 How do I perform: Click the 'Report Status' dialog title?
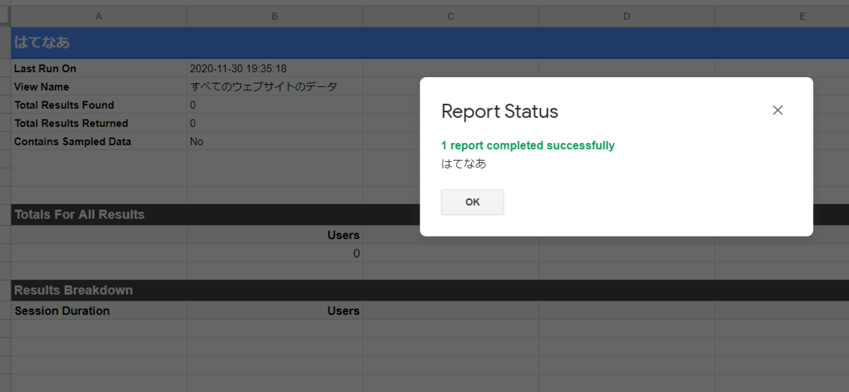click(x=499, y=111)
